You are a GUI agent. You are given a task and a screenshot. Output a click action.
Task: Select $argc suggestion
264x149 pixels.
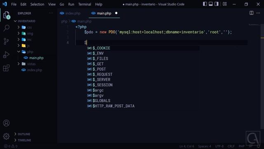coord(143,90)
